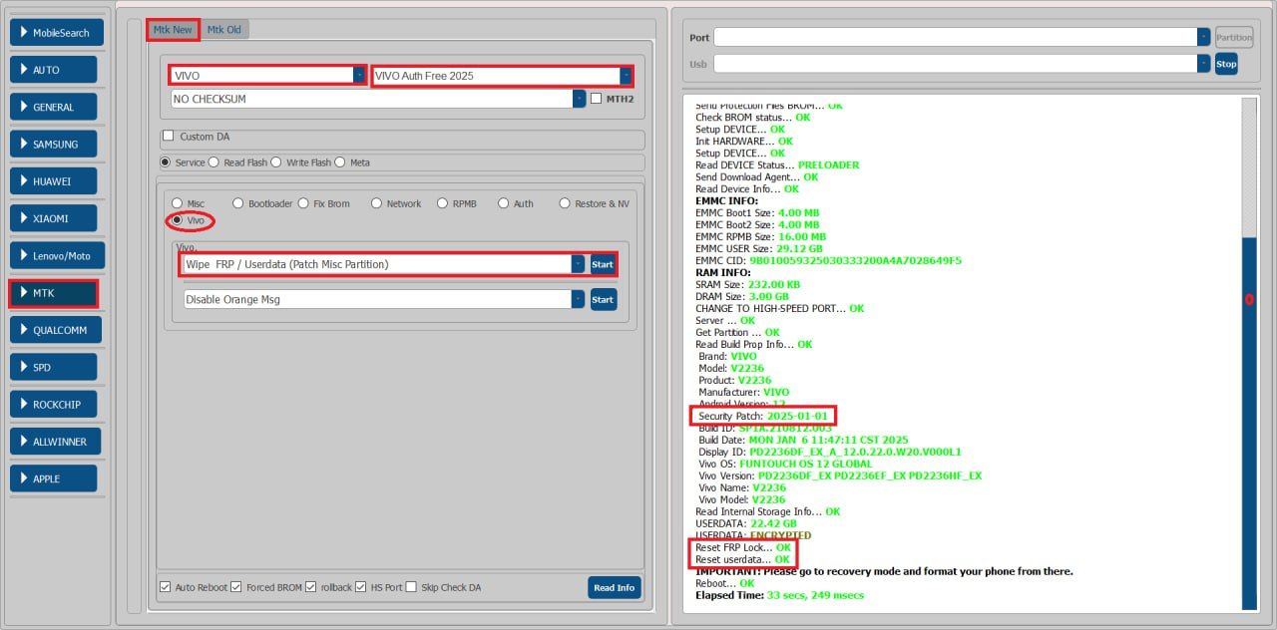
Task: Select the Restore & NV radio option
Action: [565, 203]
